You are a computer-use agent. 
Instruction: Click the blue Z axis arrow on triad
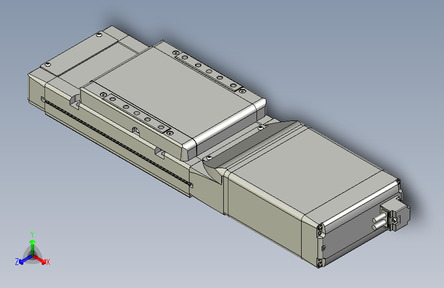coord(26,260)
